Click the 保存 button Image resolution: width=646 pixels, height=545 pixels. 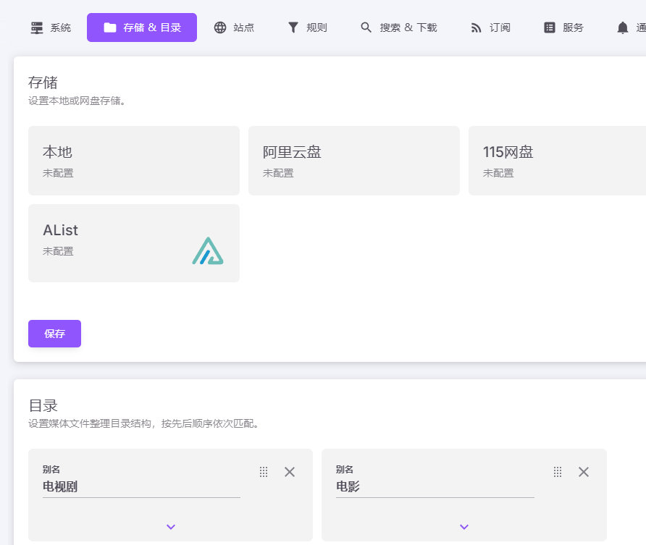point(55,334)
